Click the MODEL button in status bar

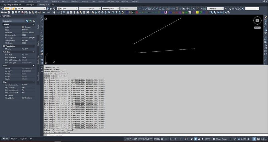point(157,139)
